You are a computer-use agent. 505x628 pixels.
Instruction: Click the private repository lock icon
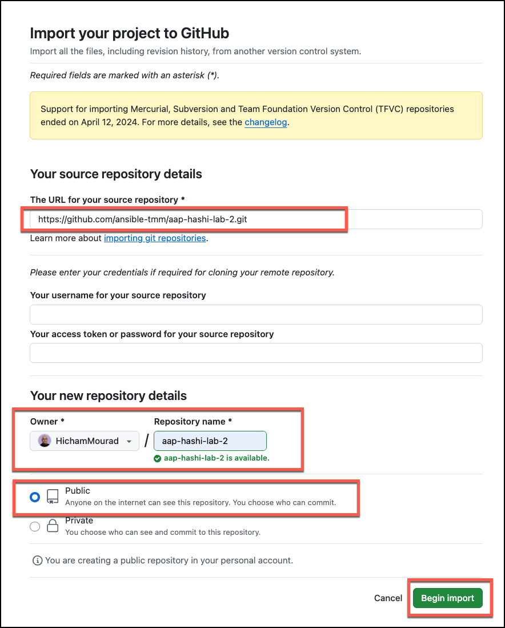[x=53, y=526]
